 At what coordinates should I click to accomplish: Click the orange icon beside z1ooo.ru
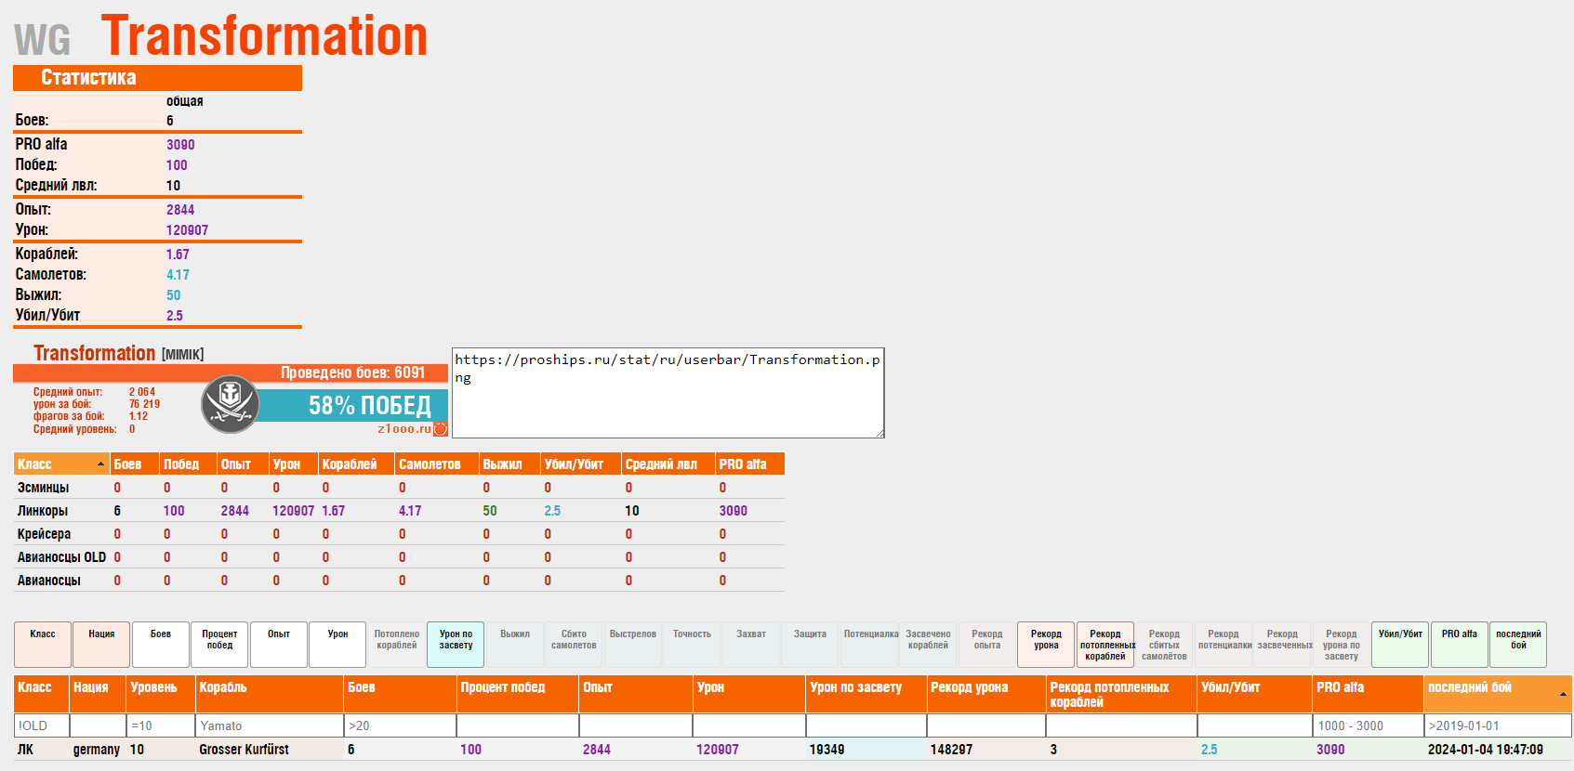coord(441,429)
